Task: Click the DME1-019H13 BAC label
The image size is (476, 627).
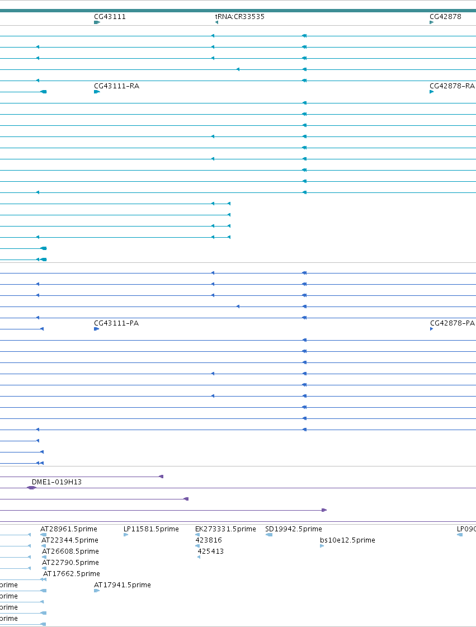Action: pos(57,482)
